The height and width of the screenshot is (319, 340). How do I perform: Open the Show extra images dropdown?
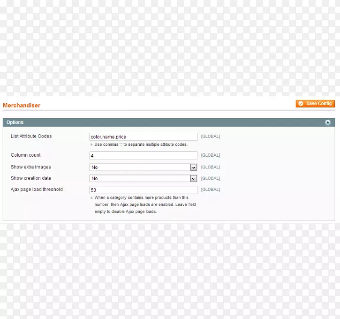coord(144,167)
